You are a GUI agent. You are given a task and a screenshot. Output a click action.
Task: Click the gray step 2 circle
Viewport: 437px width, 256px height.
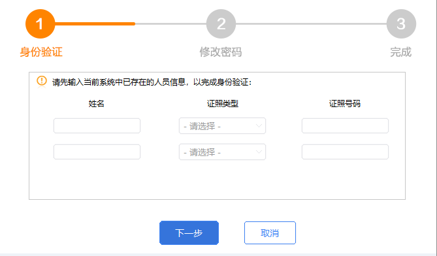click(x=221, y=24)
